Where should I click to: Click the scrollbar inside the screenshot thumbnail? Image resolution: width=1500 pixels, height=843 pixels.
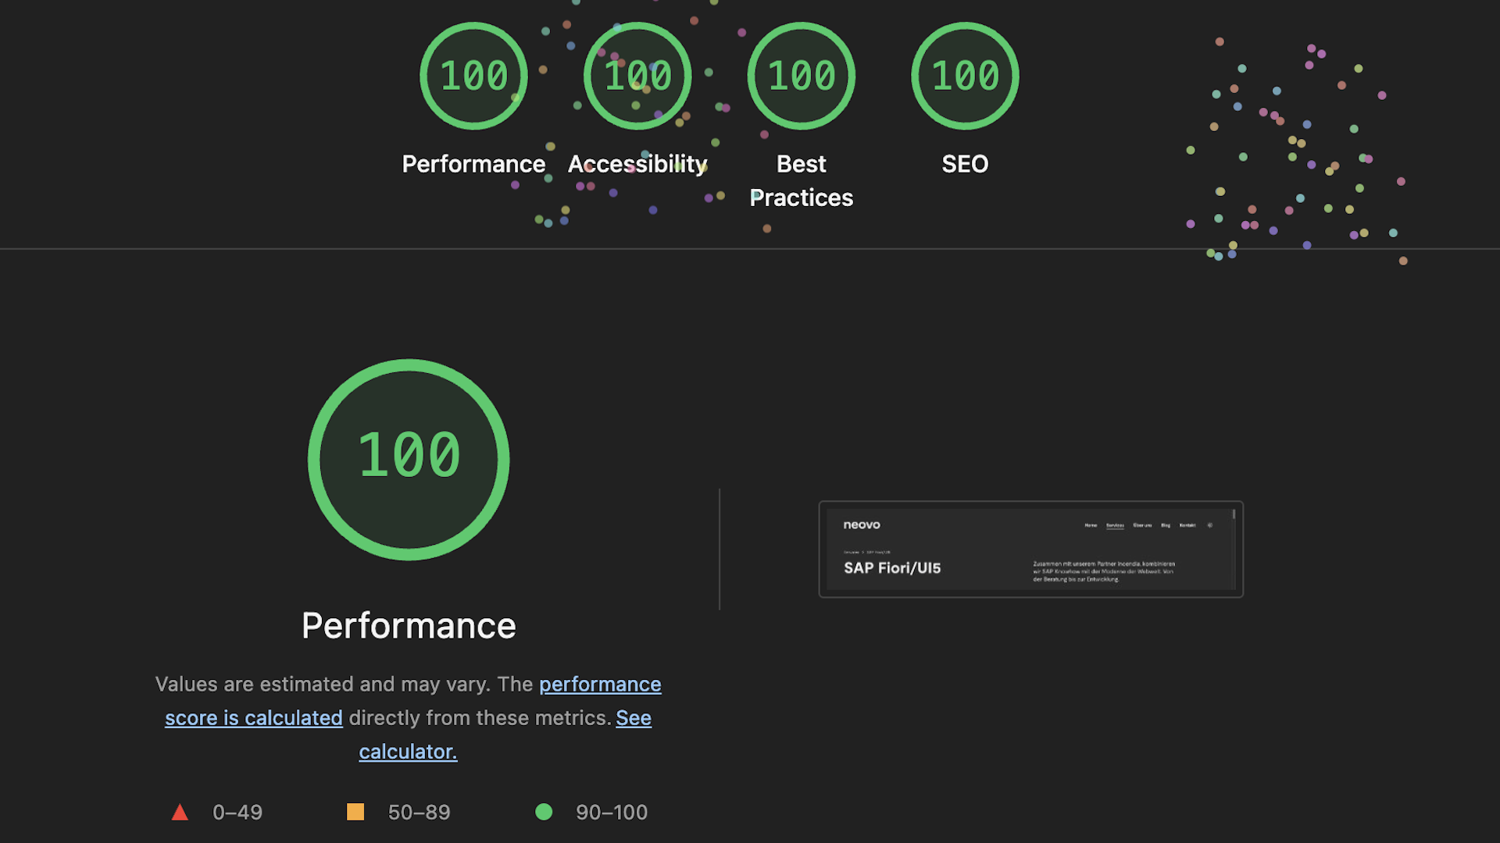(1234, 515)
